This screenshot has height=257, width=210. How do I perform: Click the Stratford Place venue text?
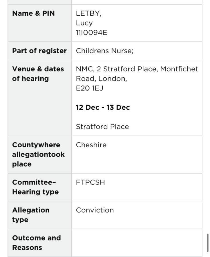(x=102, y=127)
